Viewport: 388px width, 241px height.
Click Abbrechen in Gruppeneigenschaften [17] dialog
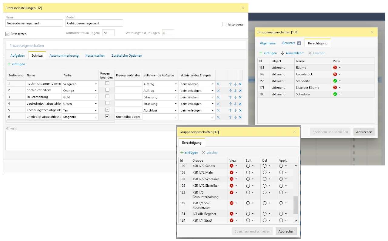[286, 231]
